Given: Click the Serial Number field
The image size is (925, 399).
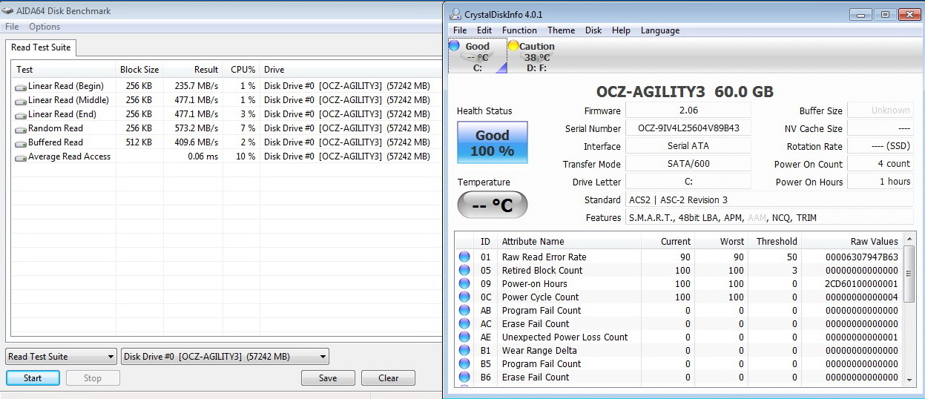Looking at the screenshot, I should [x=688, y=128].
